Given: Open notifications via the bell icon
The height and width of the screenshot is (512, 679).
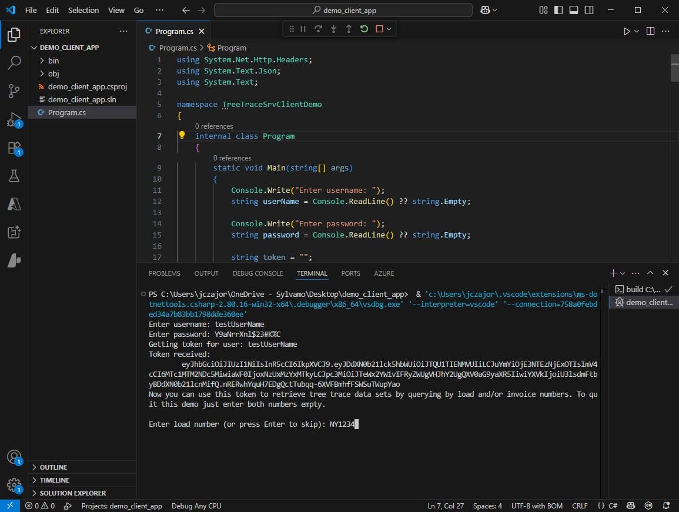Looking at the screenshot, I should pyautogui.click(x=667, y=506).
